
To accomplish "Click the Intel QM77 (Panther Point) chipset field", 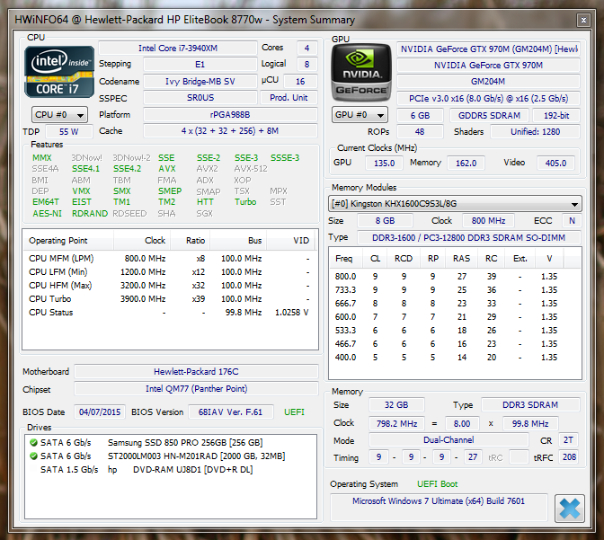I will 197,389.
